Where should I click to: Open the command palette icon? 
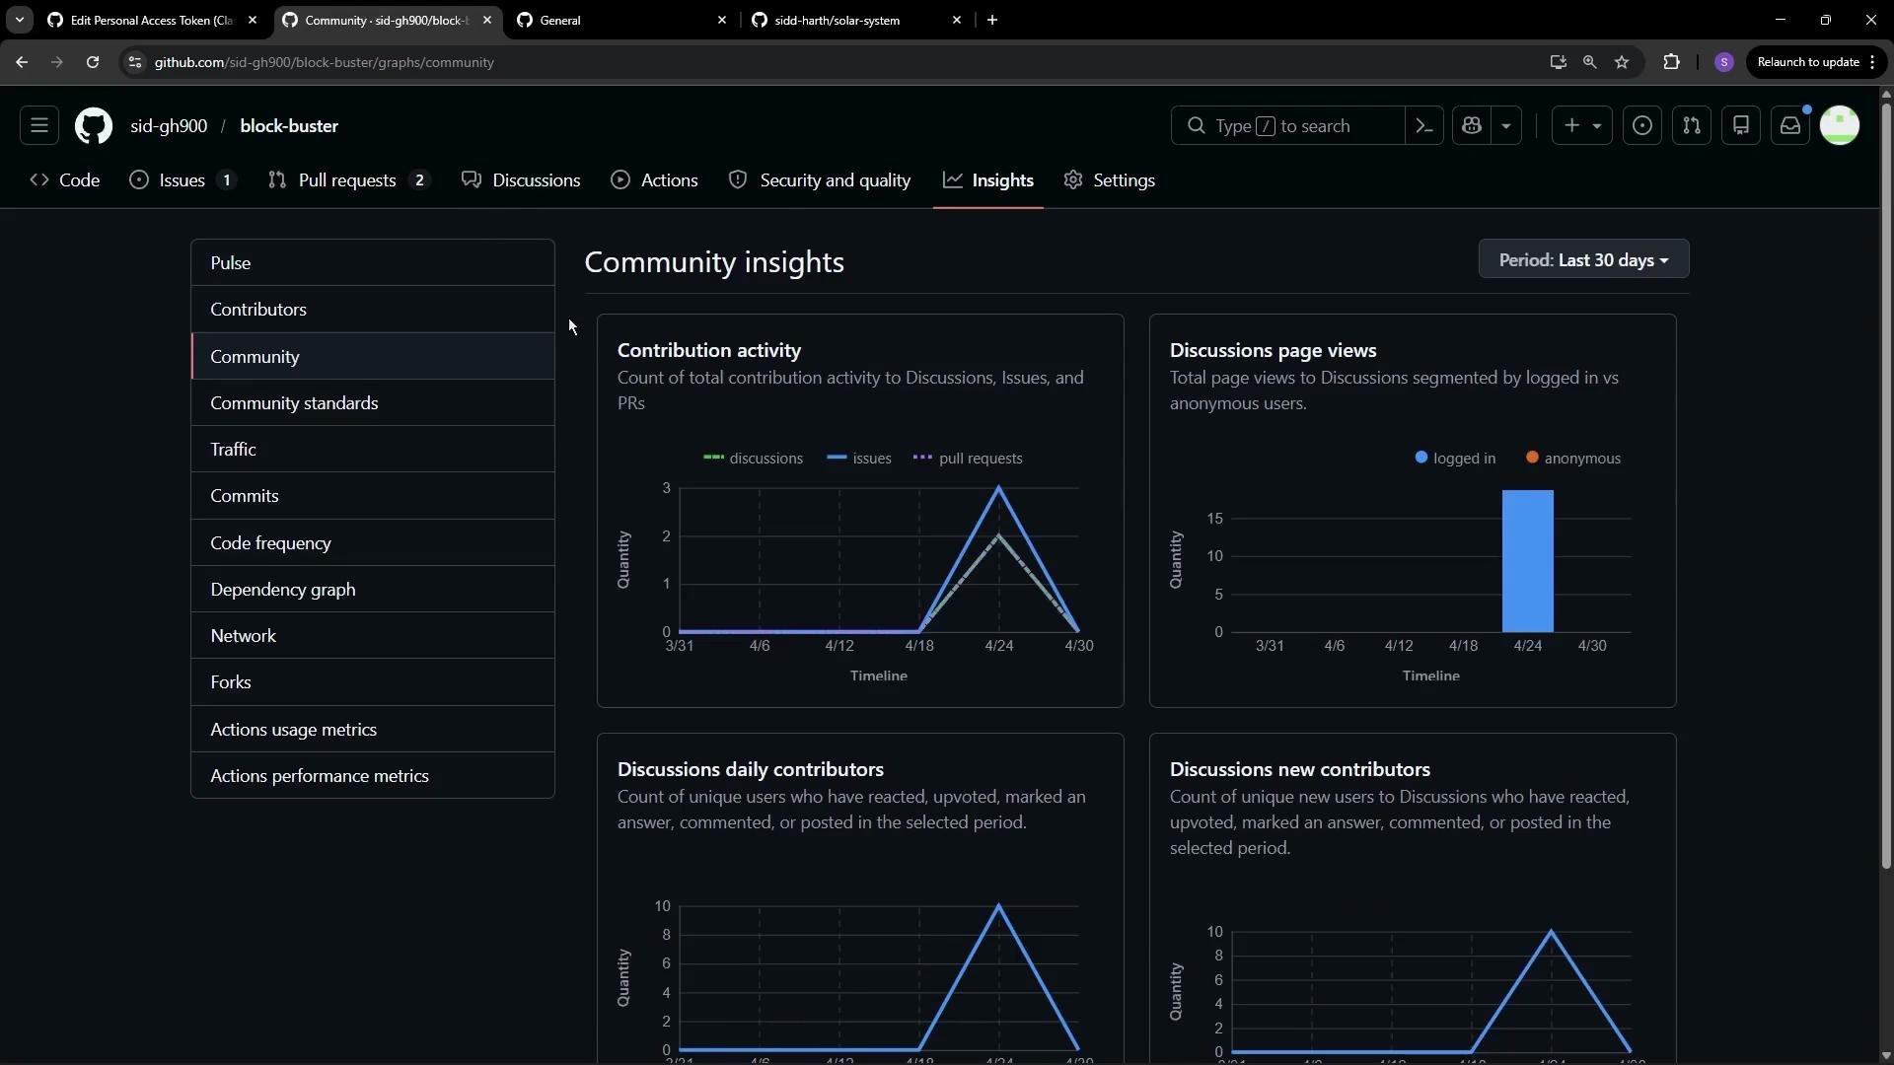(x=1424, y=125)
